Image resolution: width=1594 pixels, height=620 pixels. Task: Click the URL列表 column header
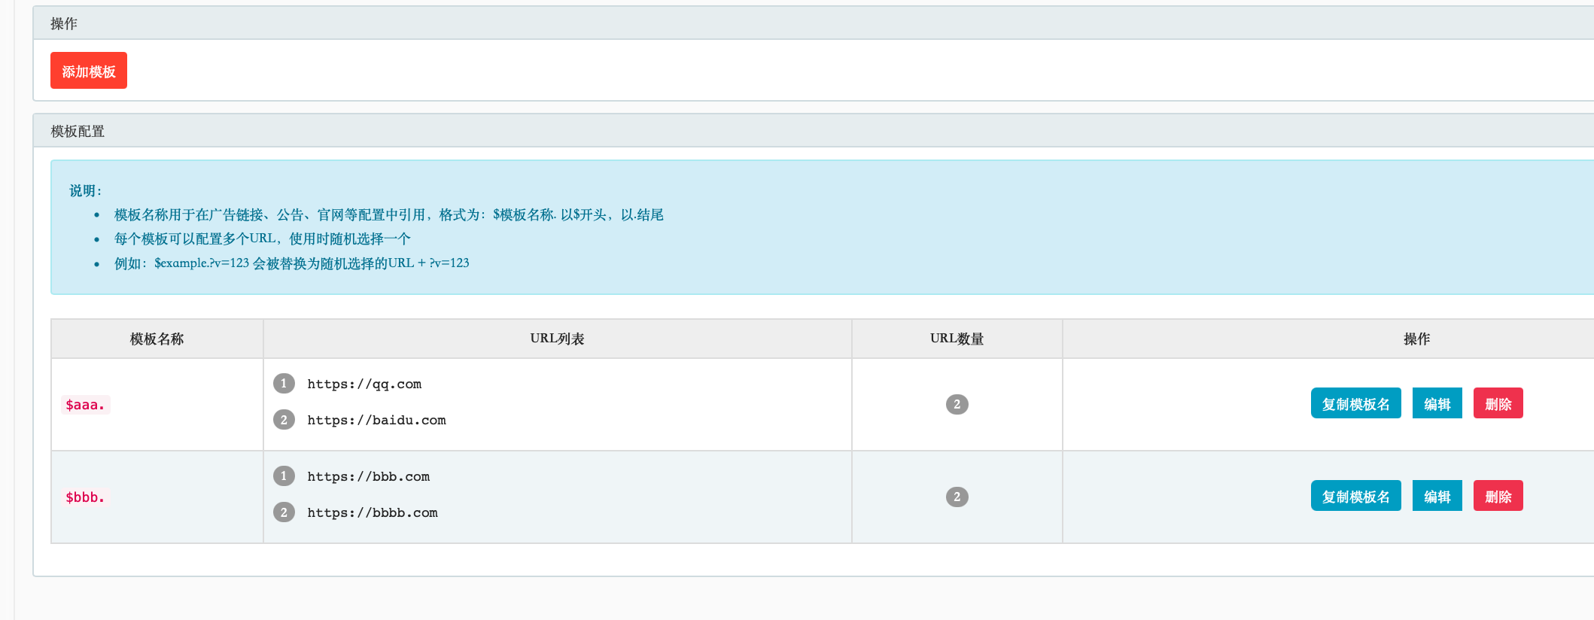557,339
